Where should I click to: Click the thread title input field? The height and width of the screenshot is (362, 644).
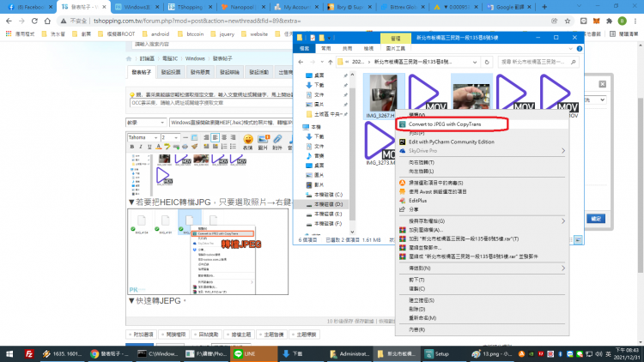pos(231,123)
